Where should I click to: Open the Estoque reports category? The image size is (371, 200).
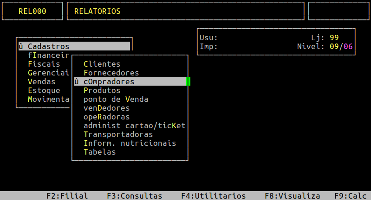[x=44, y=90]
